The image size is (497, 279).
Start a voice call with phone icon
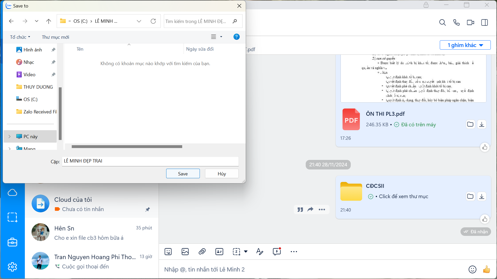(x=456, y=23)
